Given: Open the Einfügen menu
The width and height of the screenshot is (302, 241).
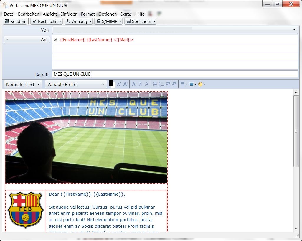Looking at the screenshot, I should coord(69,14).
